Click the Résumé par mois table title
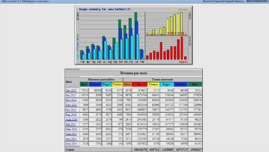The width and height of the screenshot is (269, 152). tap(134, 73)
